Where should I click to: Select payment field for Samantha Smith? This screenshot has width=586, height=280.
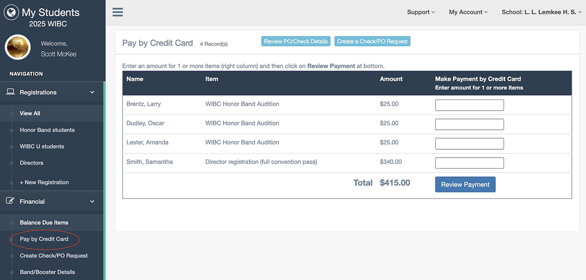(x=469, y=163)
